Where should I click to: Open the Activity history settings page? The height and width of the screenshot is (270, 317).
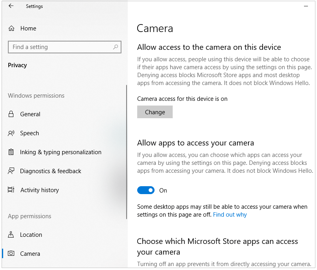(x=39, y=190)
